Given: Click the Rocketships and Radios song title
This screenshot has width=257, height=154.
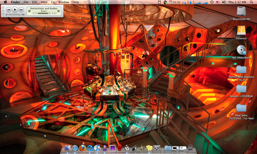Looking at the screenshot, I should [x=44, y=8].
